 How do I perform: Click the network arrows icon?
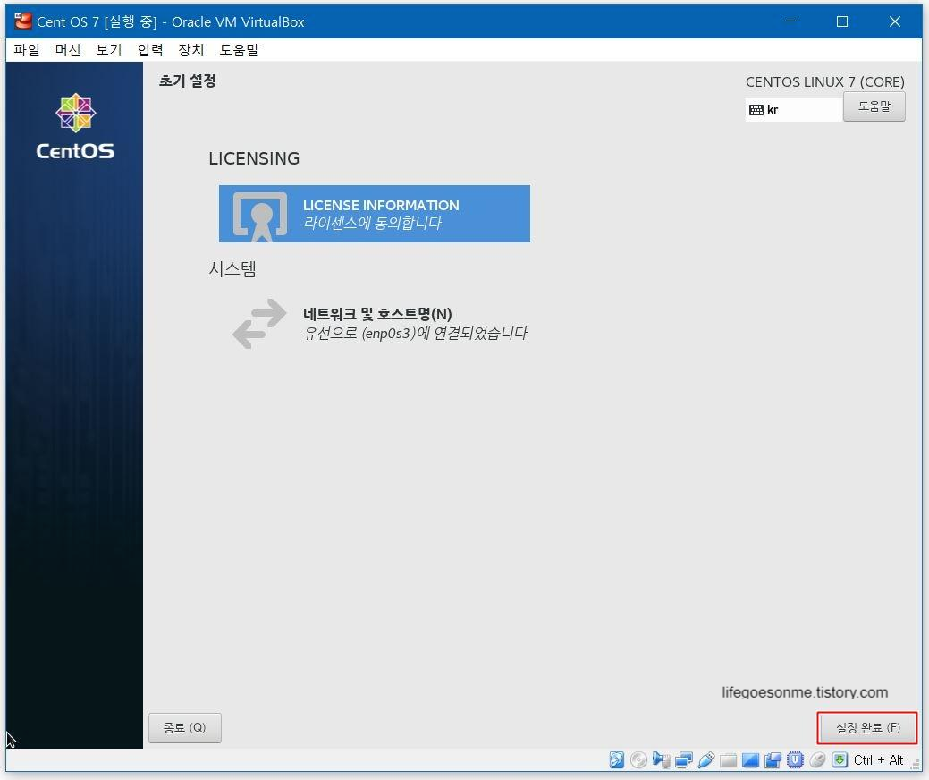pos(259,323)
